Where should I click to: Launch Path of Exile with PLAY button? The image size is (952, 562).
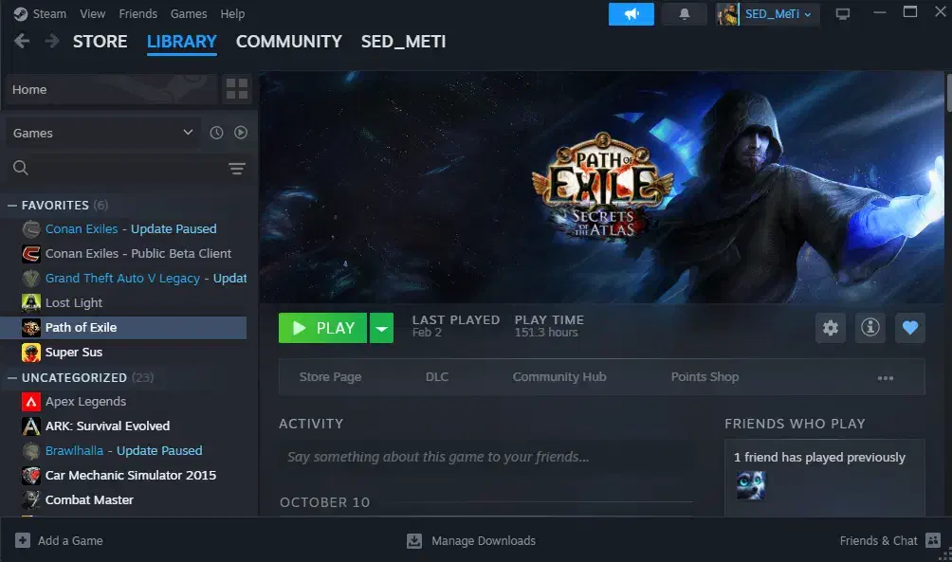point(322,328)
